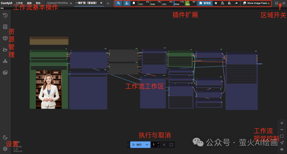Viewport: 287px width, 154px height.
Task: Open the hamburger menu at top right
Action: point(284,3)
